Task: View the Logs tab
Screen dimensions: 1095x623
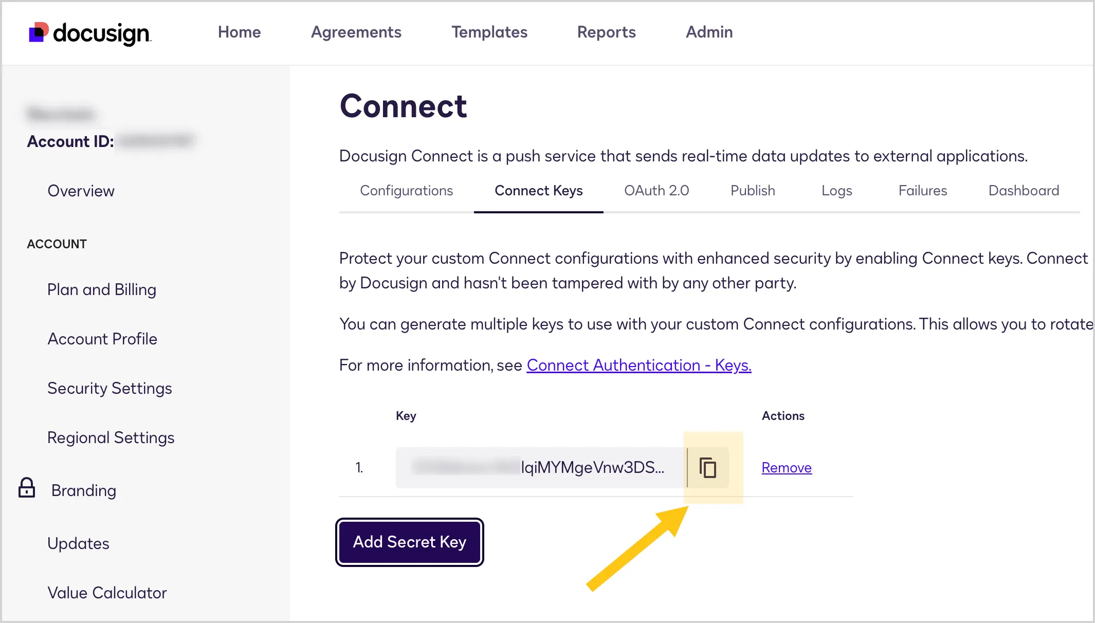Action: point(837,191)
